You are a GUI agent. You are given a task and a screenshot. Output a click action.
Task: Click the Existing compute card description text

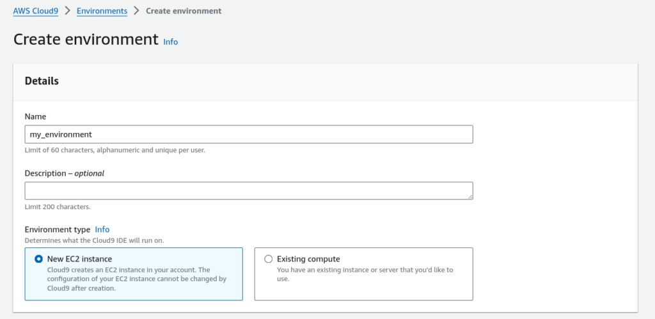365,274
